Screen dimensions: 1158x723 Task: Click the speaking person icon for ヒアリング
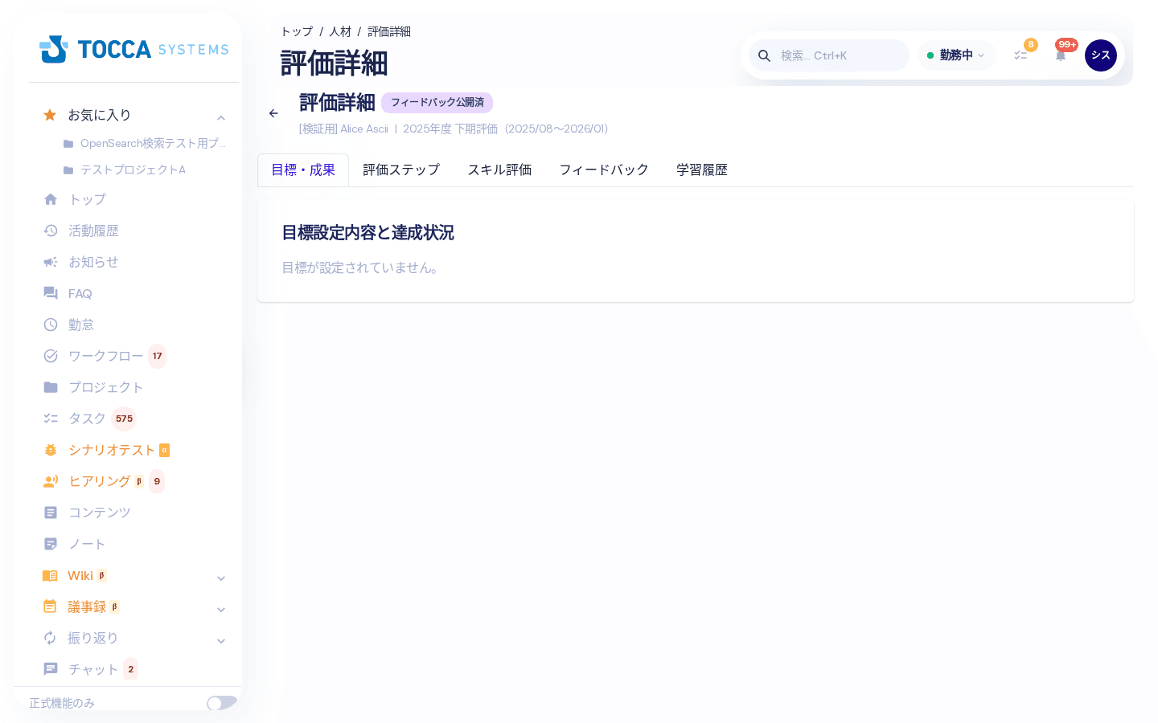click(x=51, y=481)
